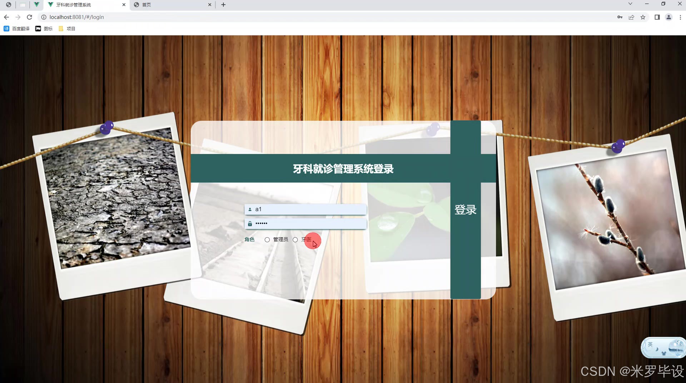Click the browser forward arrow

pyautogui.click(x=18, y=17)
